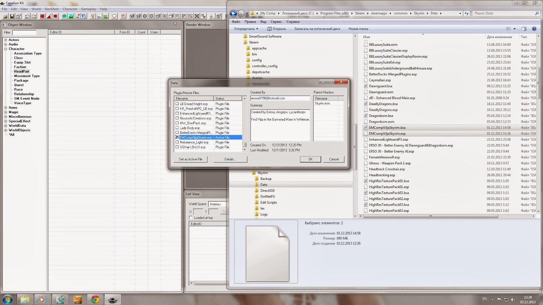Select the Redo toolbar icon
The width and height of the screenshot is (543, 305).
tap(33, 16)
